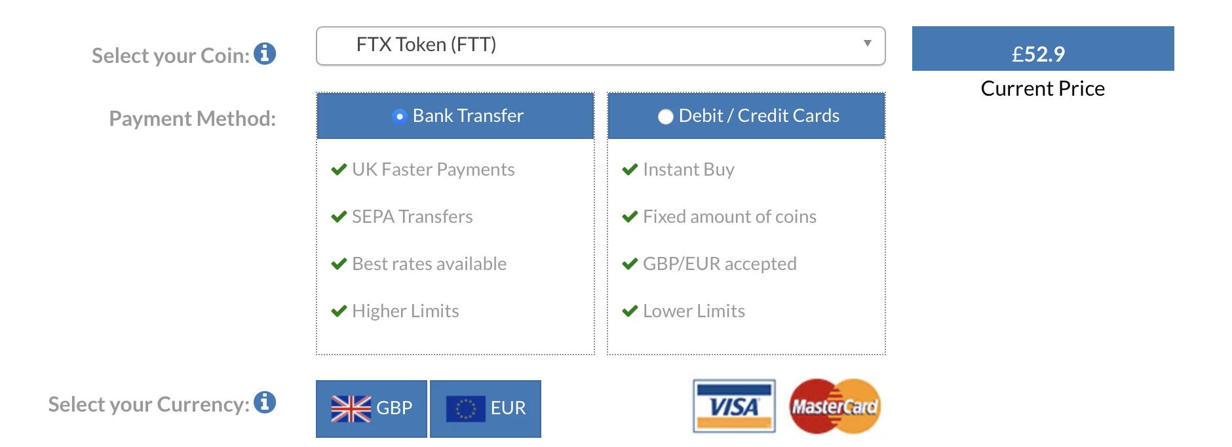The width and height of the screenshot is (1232, 447).
Task: Click the UK flag icon
Action: 351,408
